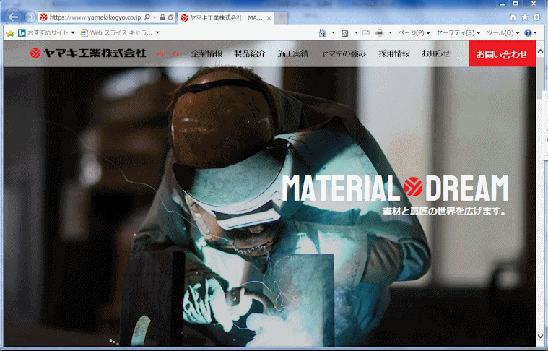Open 製品紹介 navigation item
The image size is (548, 351).
(x=250, y=53)
